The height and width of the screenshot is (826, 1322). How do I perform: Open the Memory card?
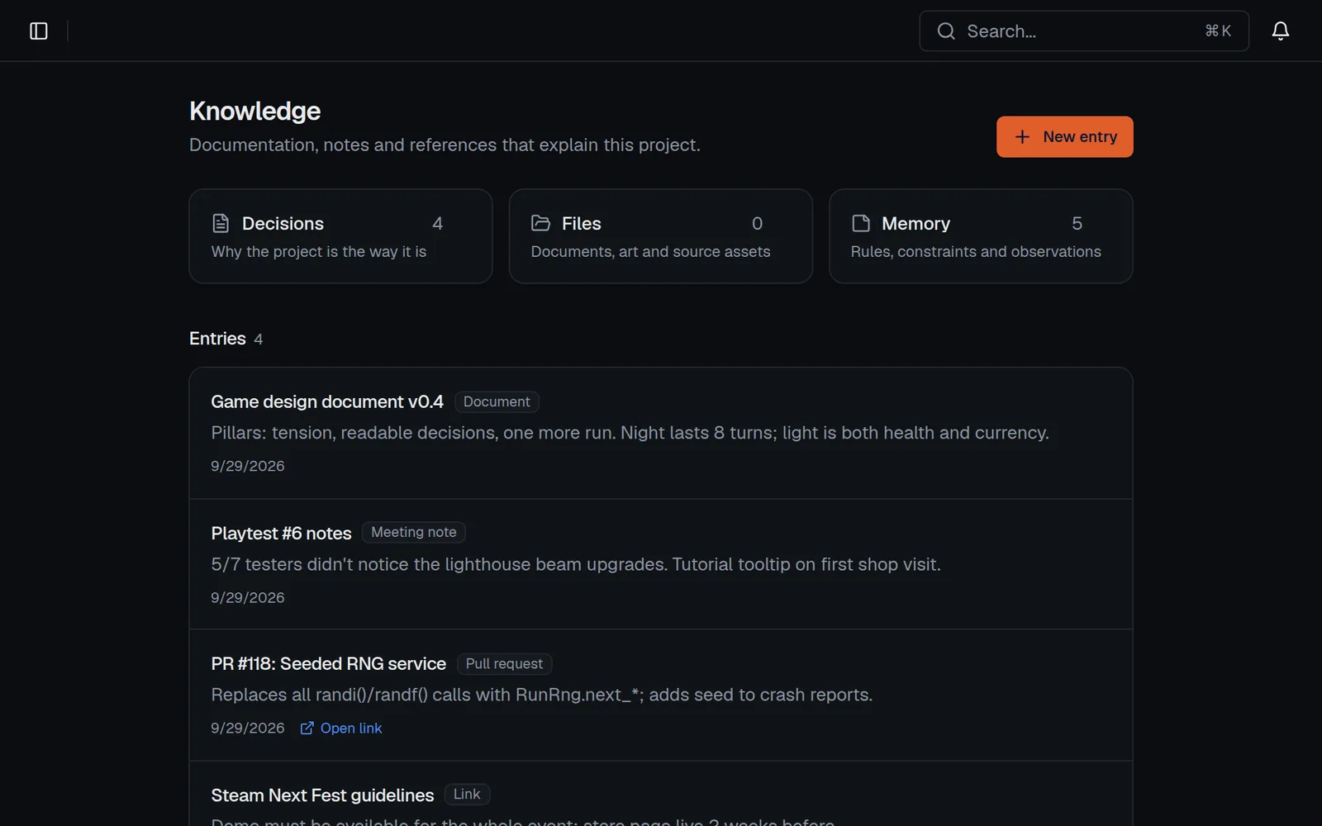pyautogui.click(x=981, y=236)
